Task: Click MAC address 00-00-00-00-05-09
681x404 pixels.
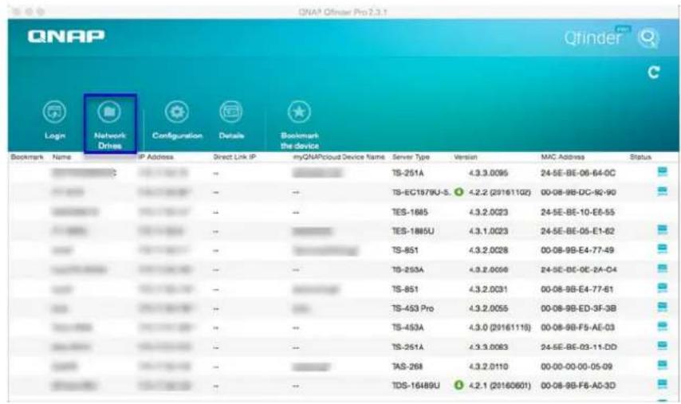Action: click(x=577, y=367)
